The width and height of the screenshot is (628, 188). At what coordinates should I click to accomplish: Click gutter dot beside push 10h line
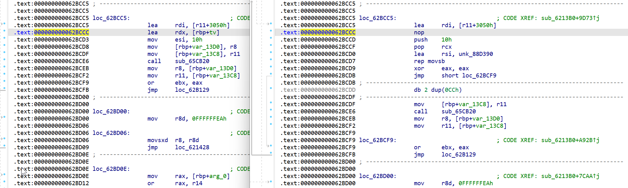point(271,38)
